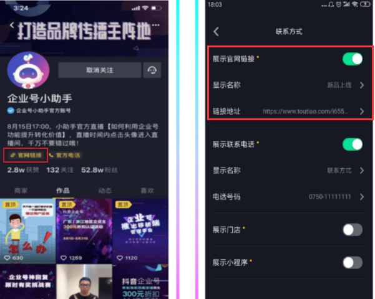Image resolution: width=375 pixels, height=299 pixels.
Task: Tap the profile bio text about 8月15日 live stream
Action: pos(83,135)
